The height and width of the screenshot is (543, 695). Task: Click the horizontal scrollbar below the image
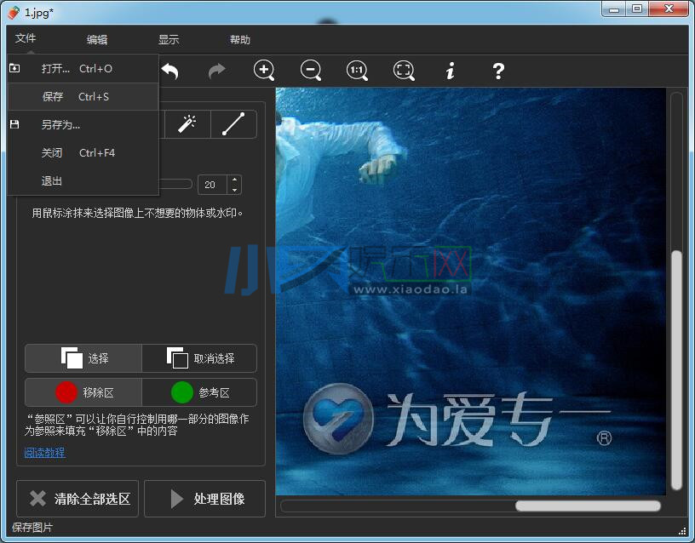[x=588, y=506]
